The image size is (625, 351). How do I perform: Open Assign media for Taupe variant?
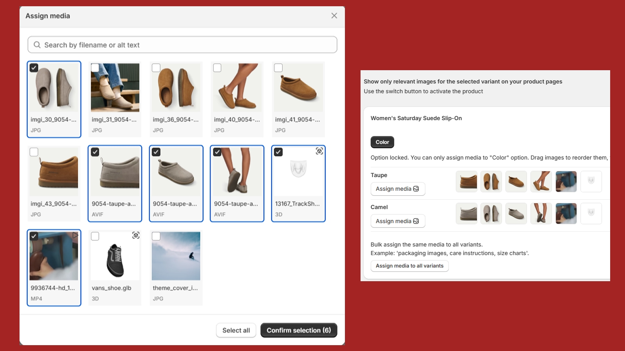coord(397,189)
